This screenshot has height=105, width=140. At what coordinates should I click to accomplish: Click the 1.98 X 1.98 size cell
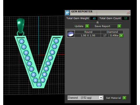click(88, 36)
